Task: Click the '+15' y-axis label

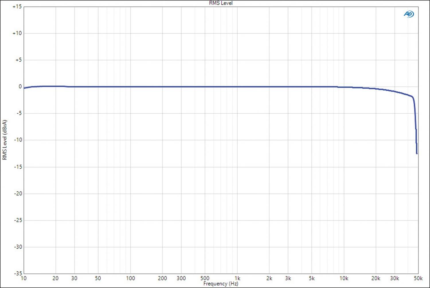Action: (17, 7)
